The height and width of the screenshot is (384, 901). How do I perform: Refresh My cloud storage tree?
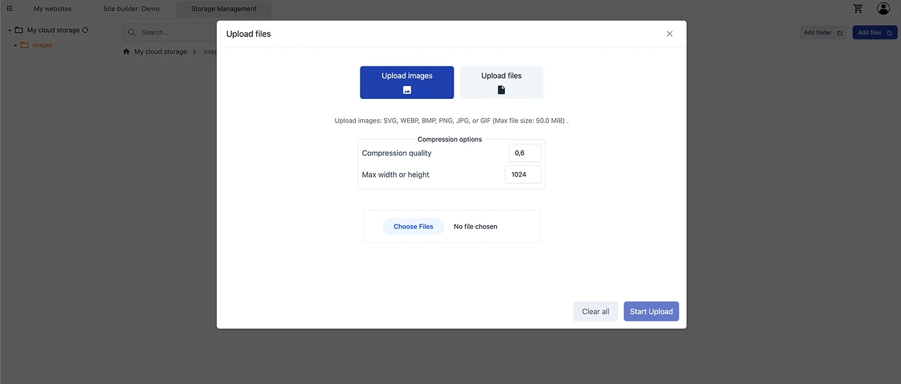85,30
